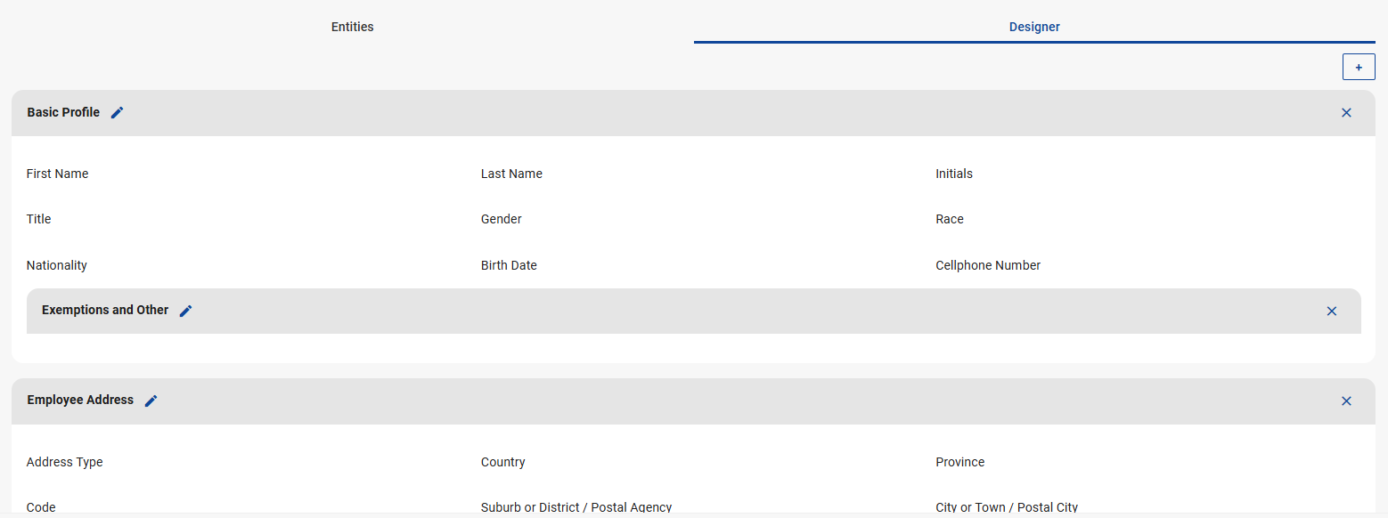Select the Gender field
This screenshot has height=518, width=1388.
coord(502,219)
